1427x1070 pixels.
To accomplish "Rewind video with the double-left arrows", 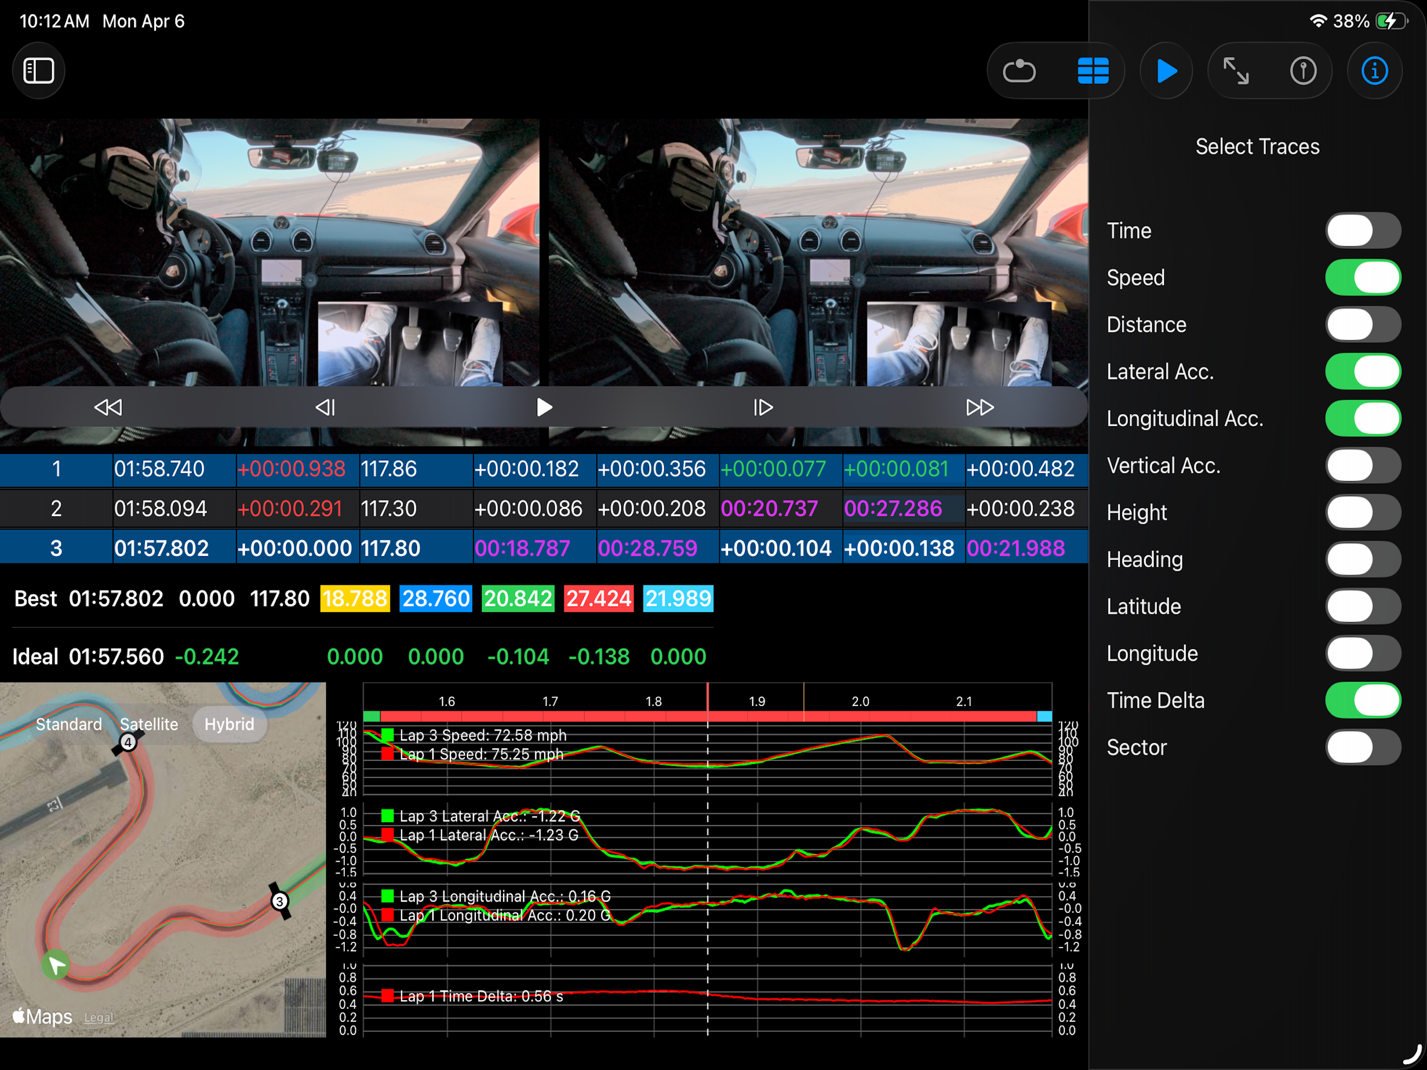I will [108, 407].
